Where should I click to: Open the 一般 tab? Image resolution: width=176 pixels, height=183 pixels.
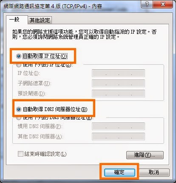[14, 20]
